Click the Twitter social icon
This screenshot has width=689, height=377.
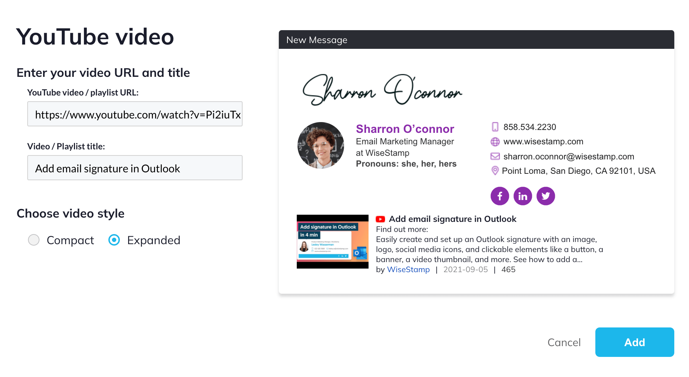pyautogui.click(x=545, y=196)
